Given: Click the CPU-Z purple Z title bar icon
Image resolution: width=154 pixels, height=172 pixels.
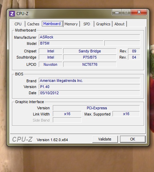Looking at the screenshot, I should tap(12, 14).
